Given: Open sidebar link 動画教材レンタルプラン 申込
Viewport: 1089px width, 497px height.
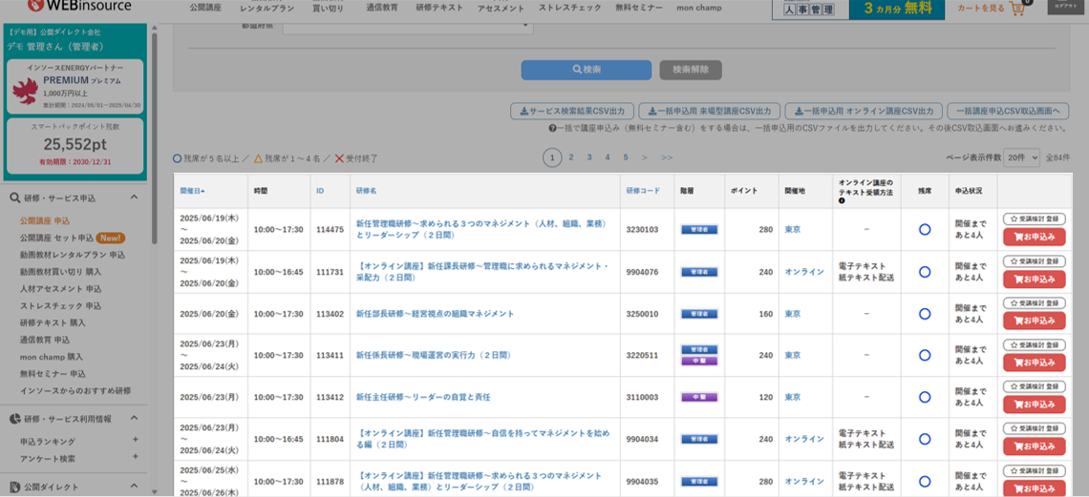Looking at the screenshot, I should tap(73, 255).
